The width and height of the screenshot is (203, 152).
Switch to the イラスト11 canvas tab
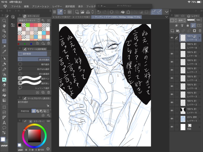click(x=81, y=17)
